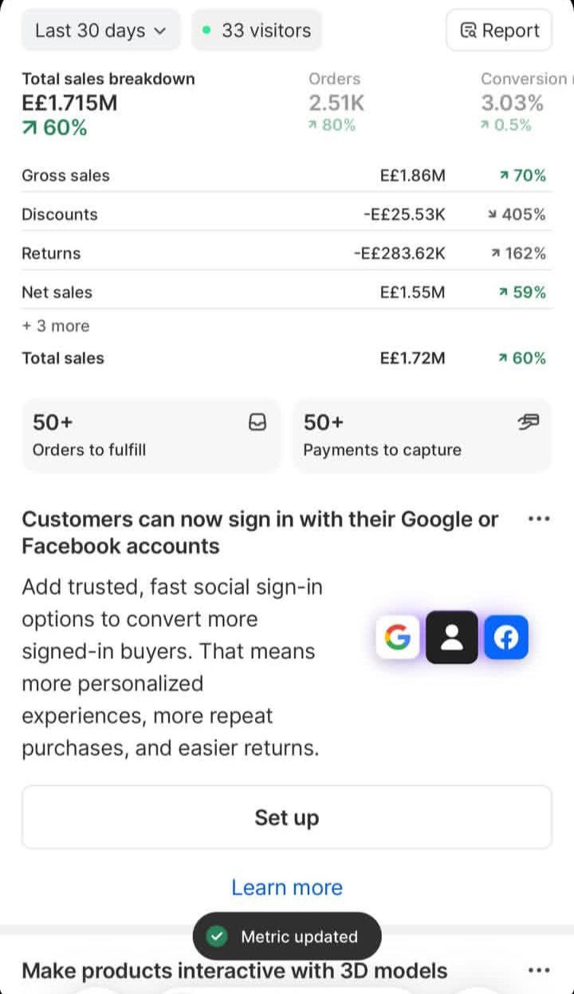Screen dimensions: 574x994
Task: Expand the '+ 3 more' sales rows
Action: (x=56, y=325)
